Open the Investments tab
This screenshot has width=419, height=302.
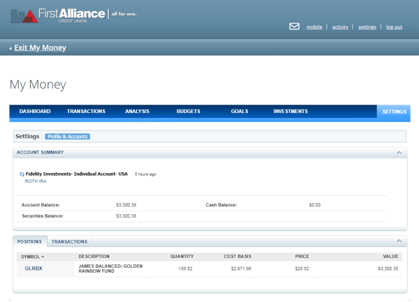(x=291, y=112)
